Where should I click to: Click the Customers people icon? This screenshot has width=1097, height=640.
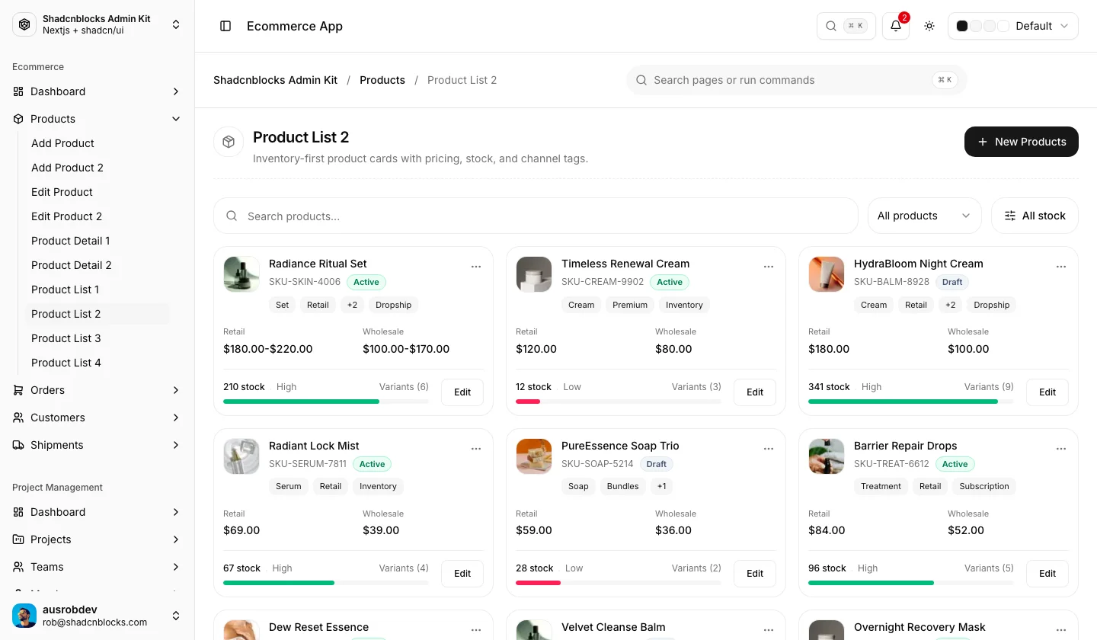(18, 418)
